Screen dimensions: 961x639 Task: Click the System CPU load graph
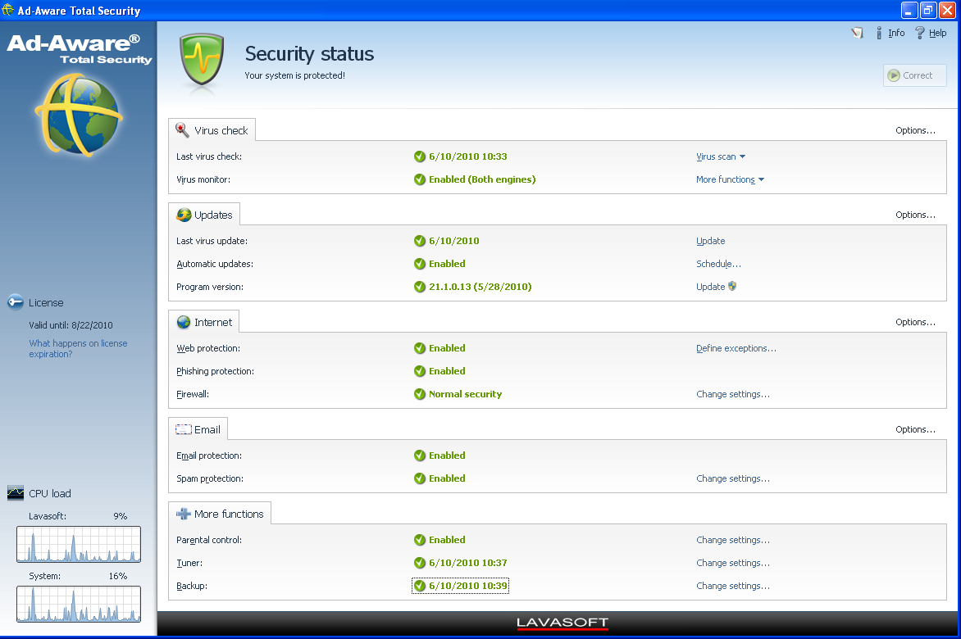click(x=79, y=604)
